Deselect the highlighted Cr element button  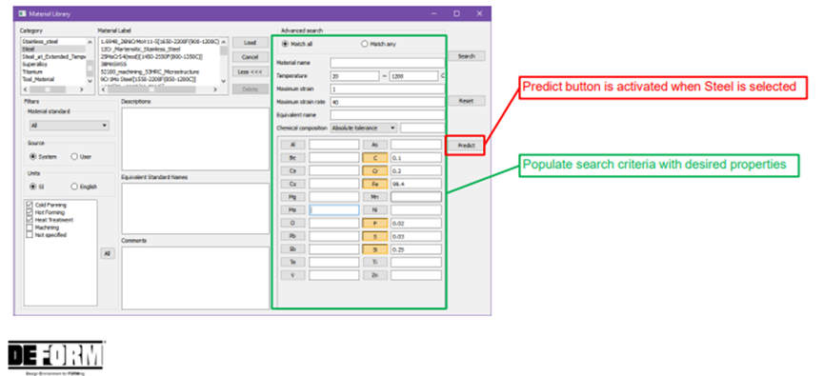(374, 170)
